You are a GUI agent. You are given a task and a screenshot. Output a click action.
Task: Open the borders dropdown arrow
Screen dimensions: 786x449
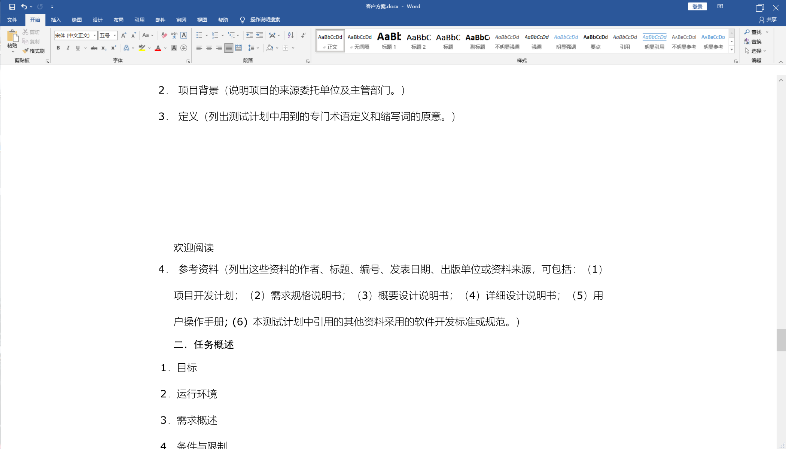(293, 48)
